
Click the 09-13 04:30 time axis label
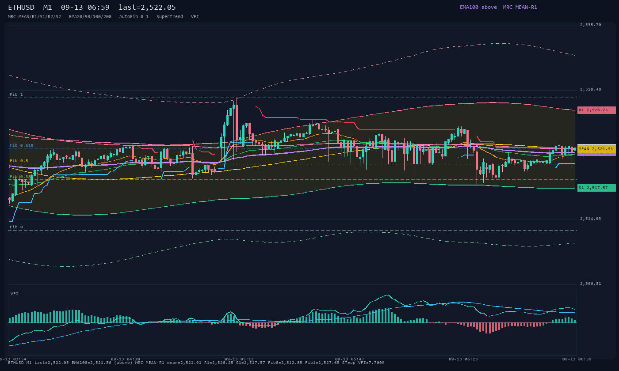[x=126, y=359]
